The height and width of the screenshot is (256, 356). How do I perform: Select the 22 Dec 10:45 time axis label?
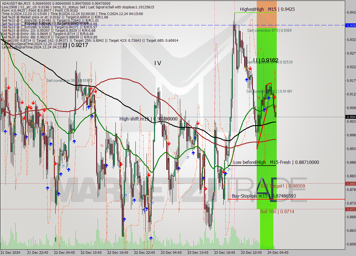[x=91, y=253]
